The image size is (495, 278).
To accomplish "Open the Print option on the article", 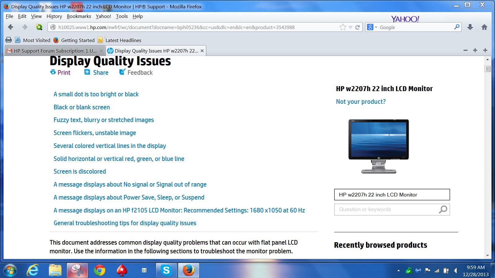I will click(x=60, y=72).
